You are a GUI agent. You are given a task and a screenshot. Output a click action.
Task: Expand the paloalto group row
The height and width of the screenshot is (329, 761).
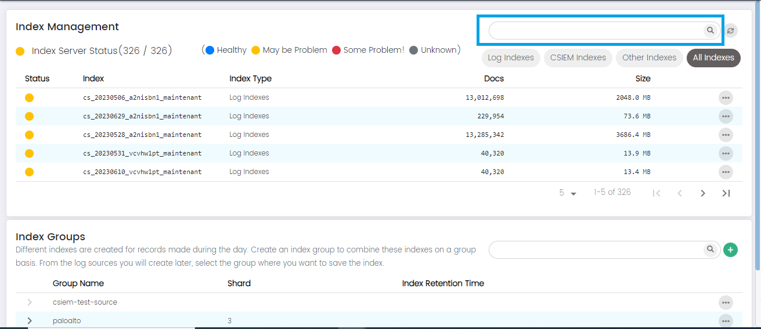pos(30,321)
